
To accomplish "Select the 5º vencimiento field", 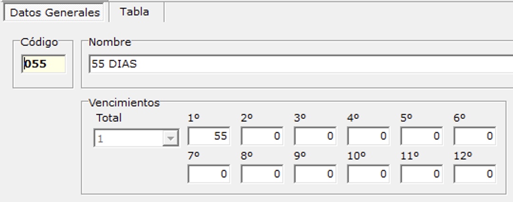I will (421, 136).
